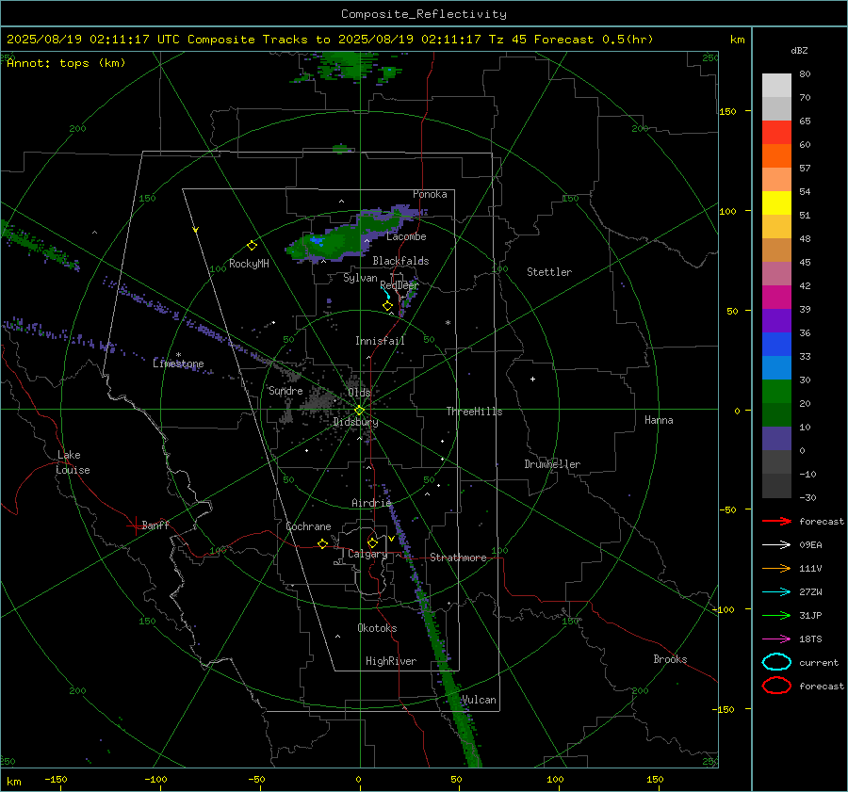Click the Sylvan town label

pos(360,278)
